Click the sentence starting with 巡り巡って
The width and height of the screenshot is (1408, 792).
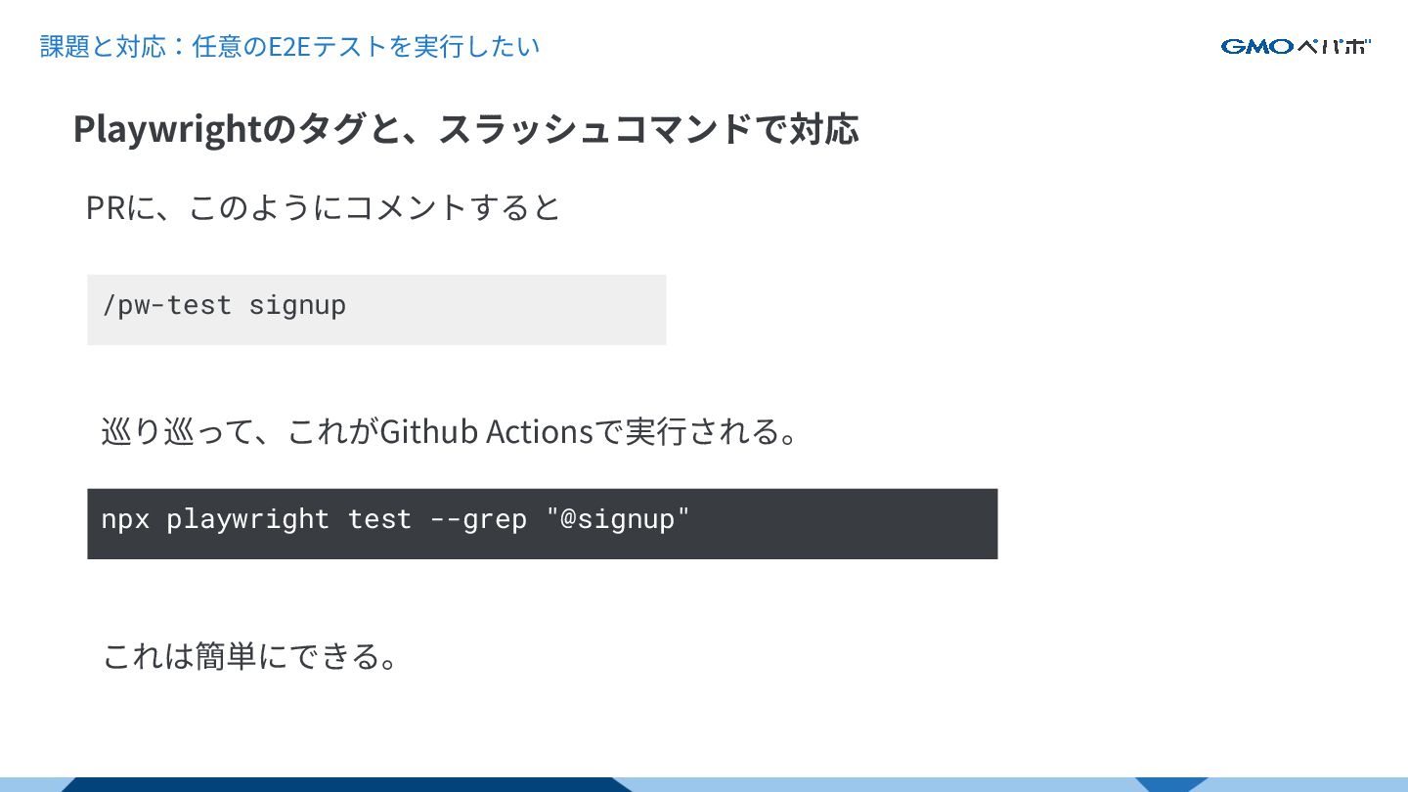coord(450,431)
